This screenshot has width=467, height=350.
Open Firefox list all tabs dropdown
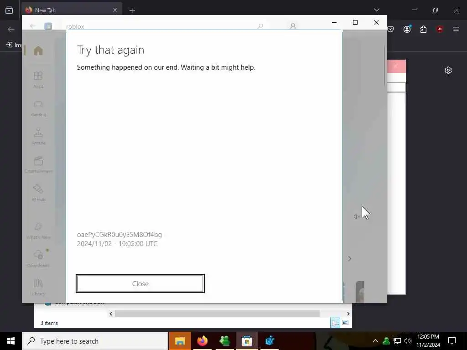pyautogui.click(x=376, y=10)
